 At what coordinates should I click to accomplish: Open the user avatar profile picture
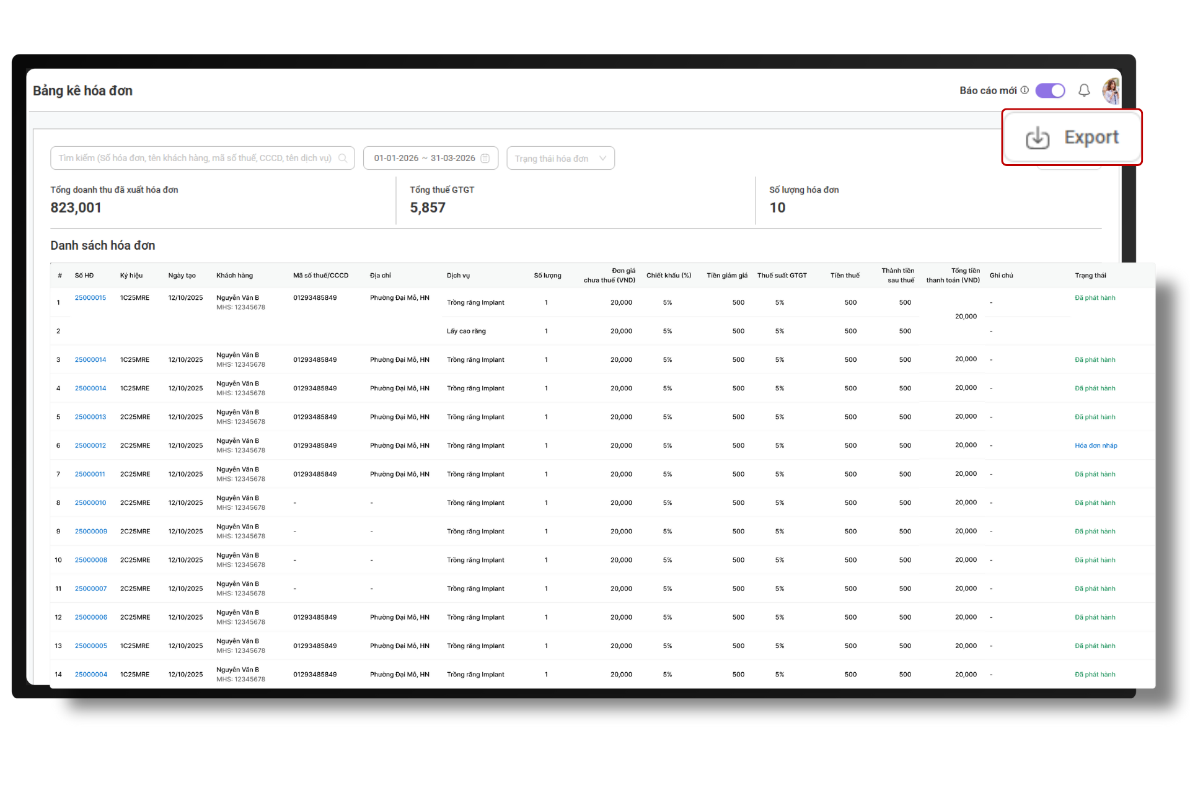click(1111, 91)
